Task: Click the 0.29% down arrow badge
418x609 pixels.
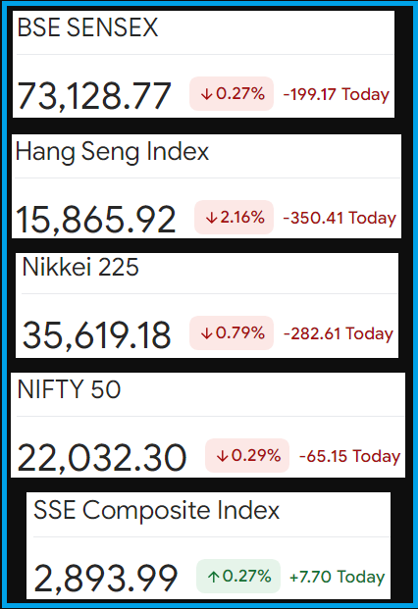Action: 247,456
